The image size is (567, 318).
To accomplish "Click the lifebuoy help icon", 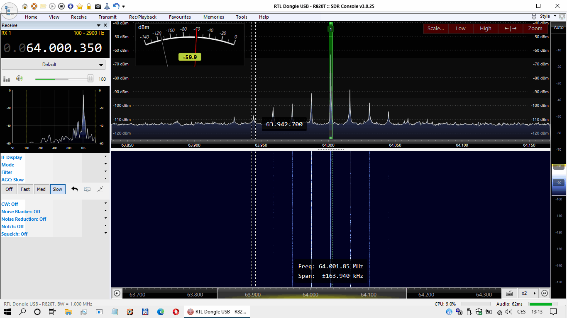I will (34, 6).
